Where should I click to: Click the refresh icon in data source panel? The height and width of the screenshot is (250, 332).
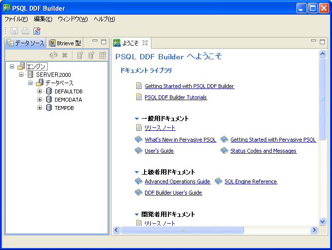54,55
